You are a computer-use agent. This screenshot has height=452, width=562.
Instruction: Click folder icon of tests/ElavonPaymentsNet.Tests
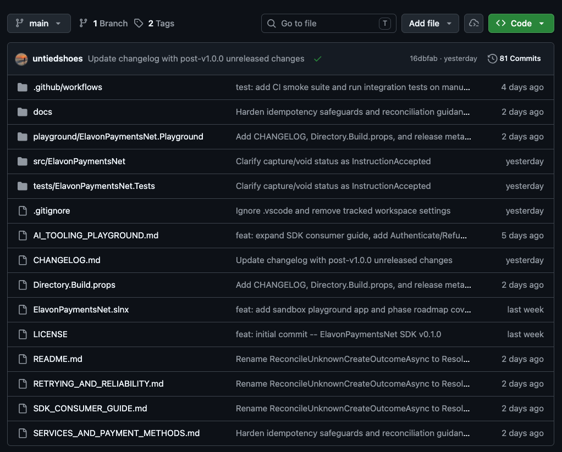tap(23, 186)
